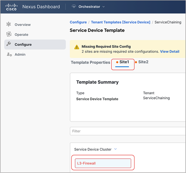The width and height of the screenshot is (186, 173).
Task: Click the Missing Required Site Config heading
Action: [x=106, y=47]
